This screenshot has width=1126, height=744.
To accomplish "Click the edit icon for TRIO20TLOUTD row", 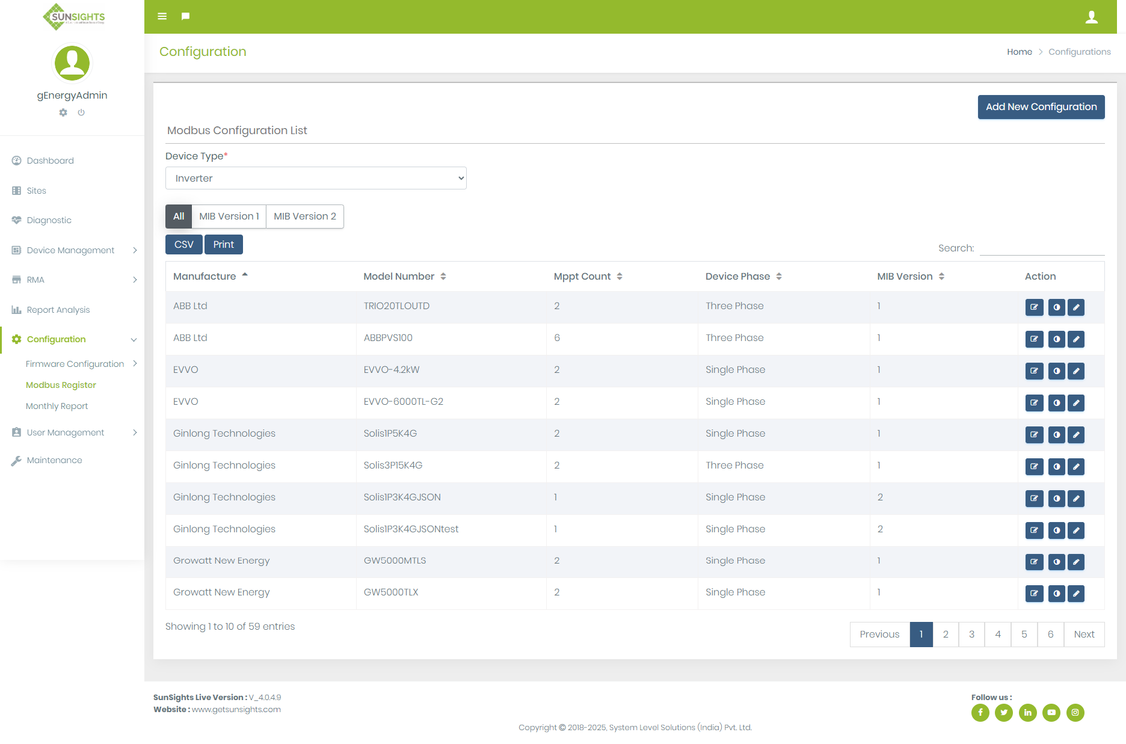I will (1034, 307).
